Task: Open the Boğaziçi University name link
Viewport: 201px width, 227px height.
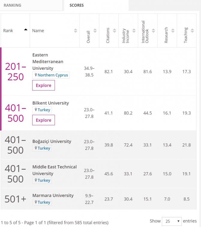Action: click(x=52, y=141)
